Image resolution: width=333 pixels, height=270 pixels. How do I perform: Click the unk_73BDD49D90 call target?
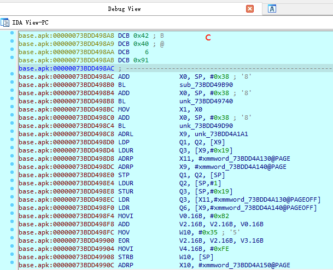click(x=206, y=126)
